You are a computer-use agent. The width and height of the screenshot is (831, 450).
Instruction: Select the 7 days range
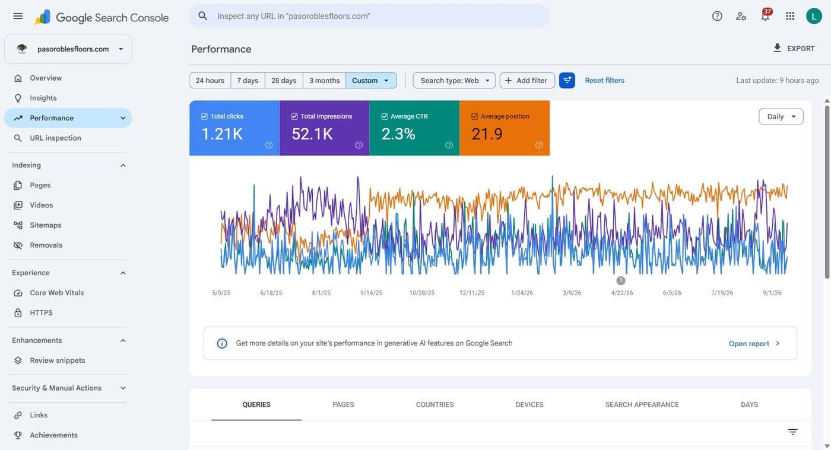[x=248, y=80]
